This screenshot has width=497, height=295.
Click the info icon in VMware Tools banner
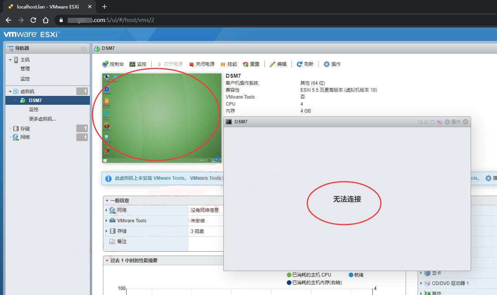coord(108,179)
